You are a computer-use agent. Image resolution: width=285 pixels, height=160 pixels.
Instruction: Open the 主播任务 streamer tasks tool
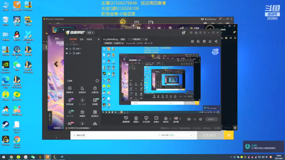(95, 90)
